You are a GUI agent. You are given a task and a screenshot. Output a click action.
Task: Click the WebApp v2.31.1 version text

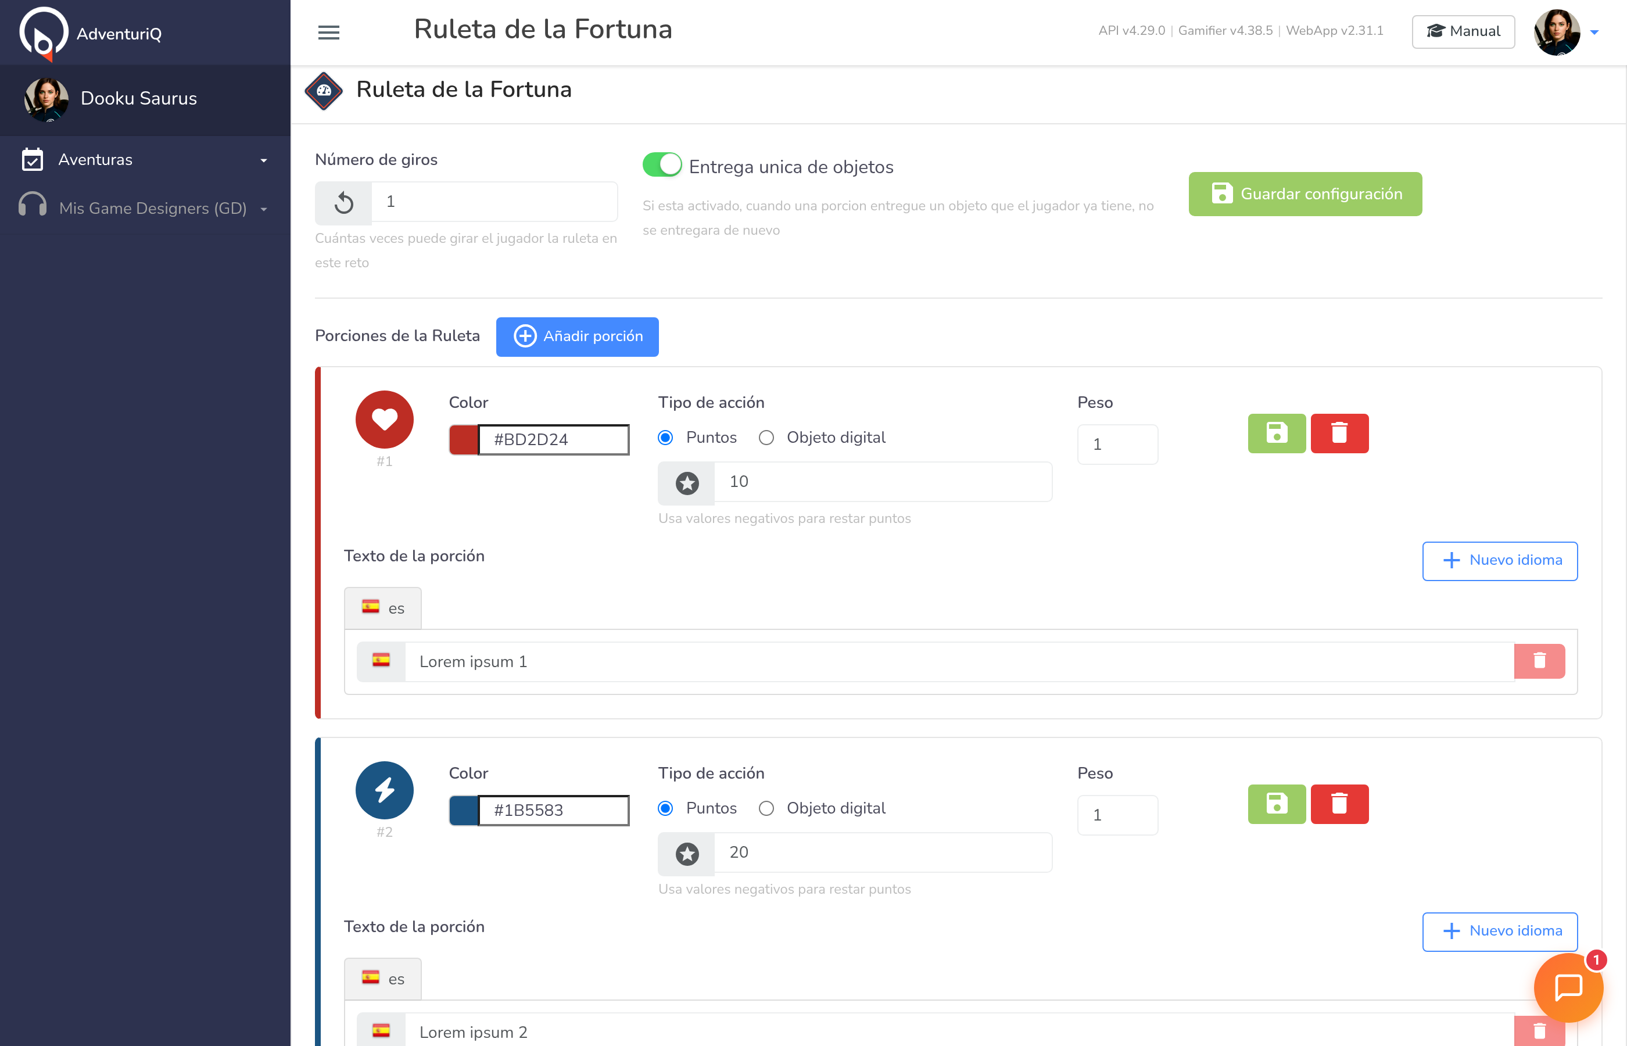tap(1334, 31)
